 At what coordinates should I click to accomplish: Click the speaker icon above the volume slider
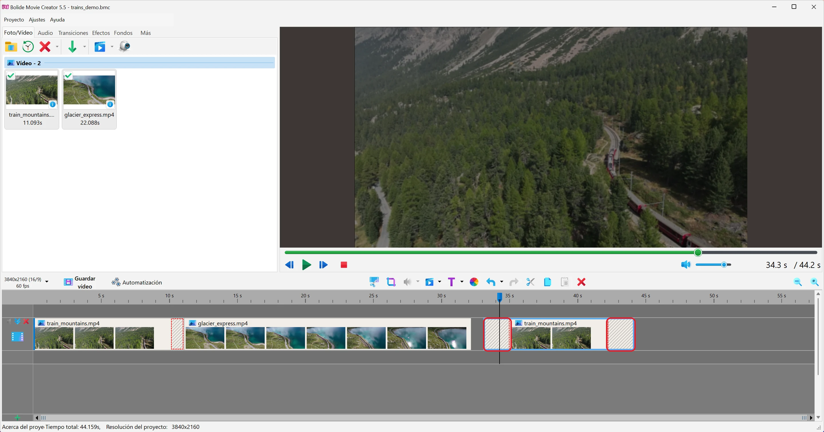(x=686, y=264)
